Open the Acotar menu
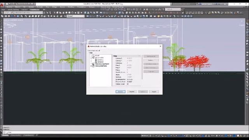Screen dimensions: 249x140 click(x=62, y=7)
